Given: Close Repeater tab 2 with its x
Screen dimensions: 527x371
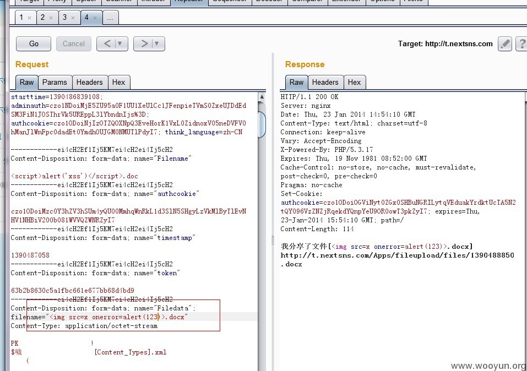Looking at the screenshot, I should click(x=51, y=18).
